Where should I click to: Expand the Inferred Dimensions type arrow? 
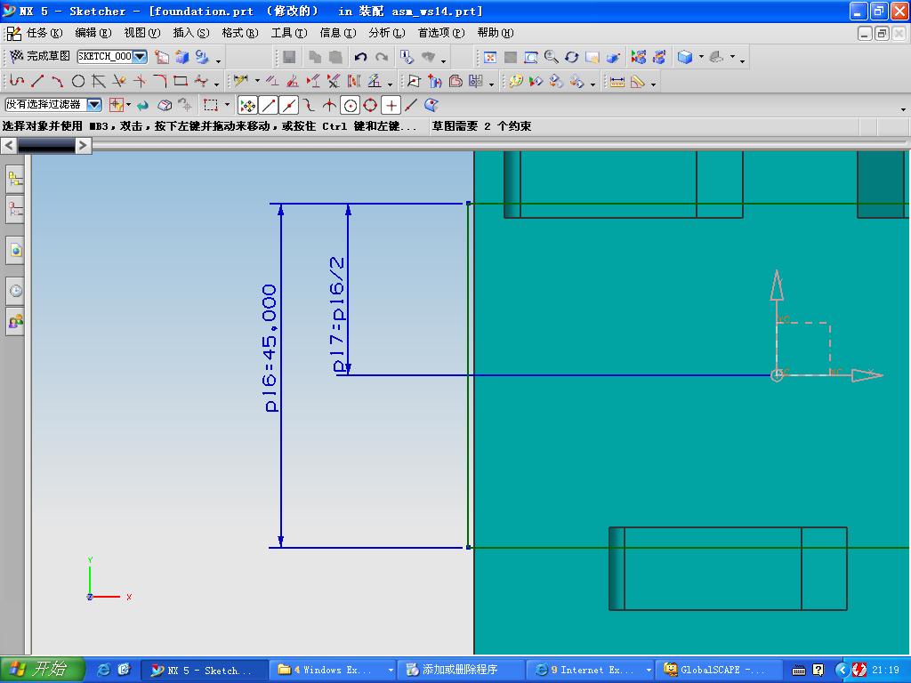pos(257,81)
